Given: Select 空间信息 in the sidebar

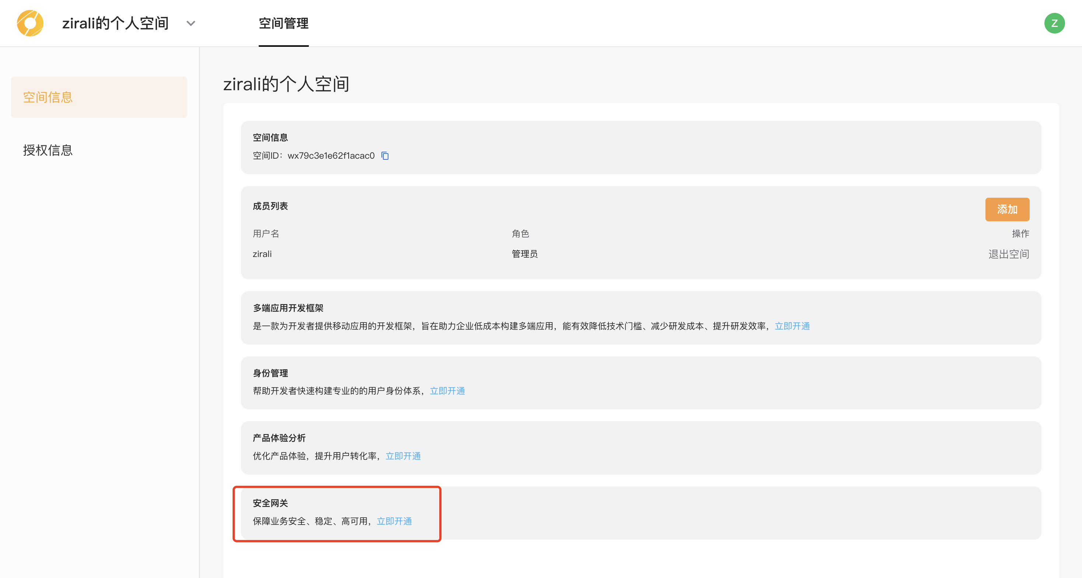Looking at the screenshot, I should pyautogui.click(x=48, y=97).
